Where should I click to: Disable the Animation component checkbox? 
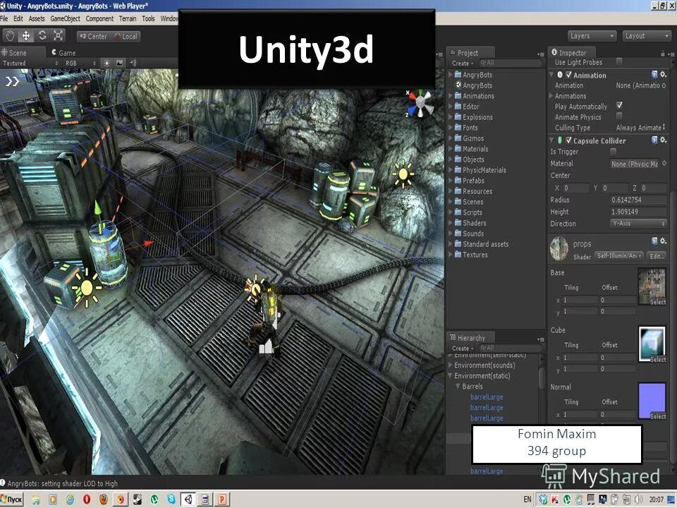(569, 75)
